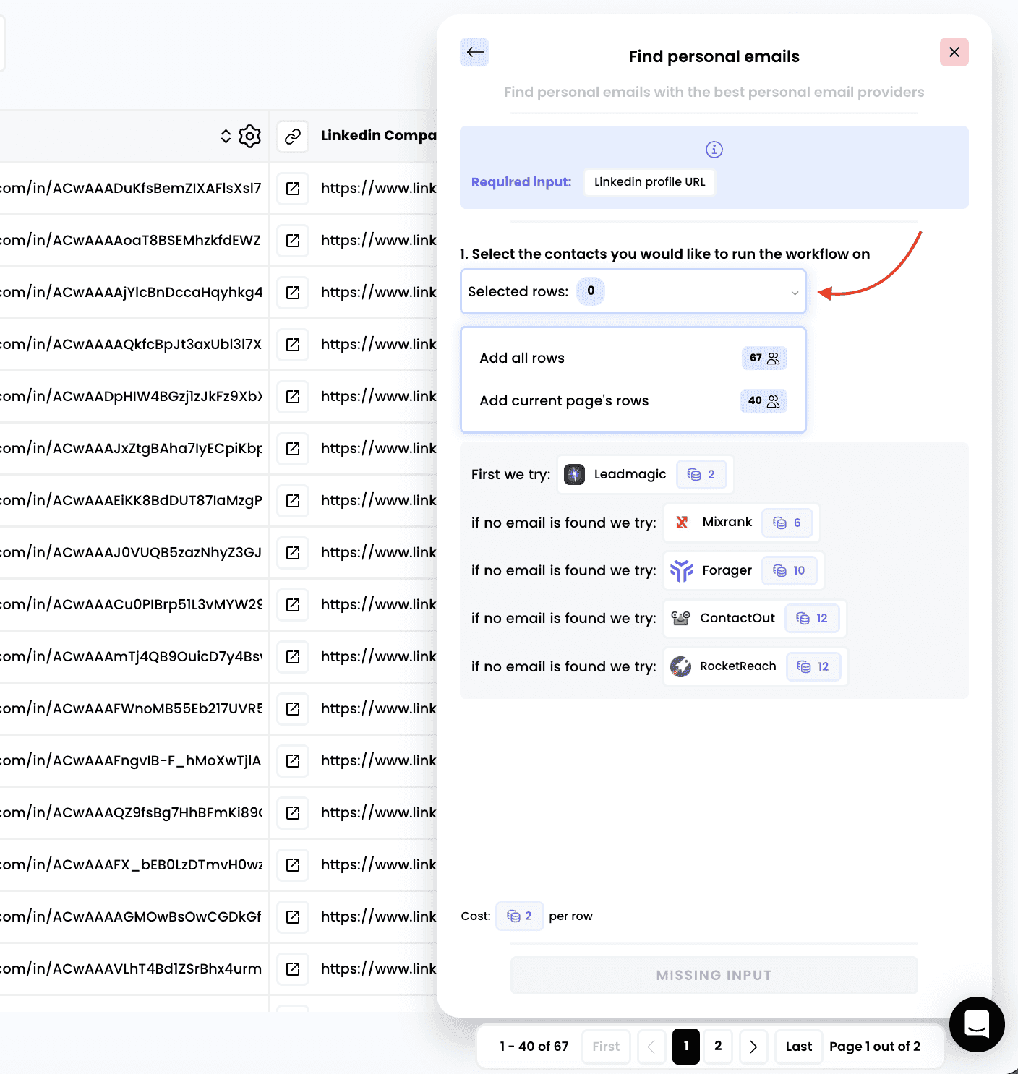Click the Forager provider icon

coord(682,570)
